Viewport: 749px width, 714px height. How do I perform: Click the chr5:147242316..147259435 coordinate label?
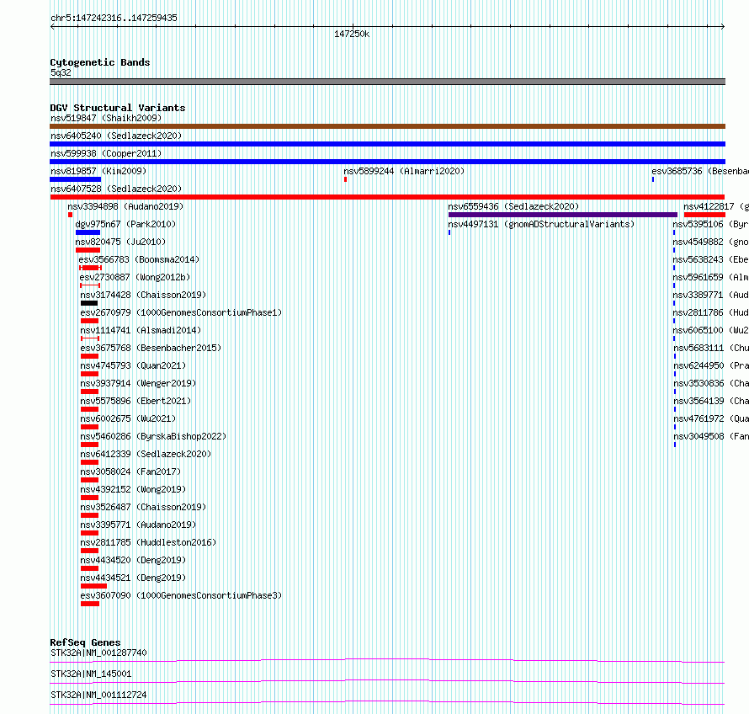click(114, 19)
